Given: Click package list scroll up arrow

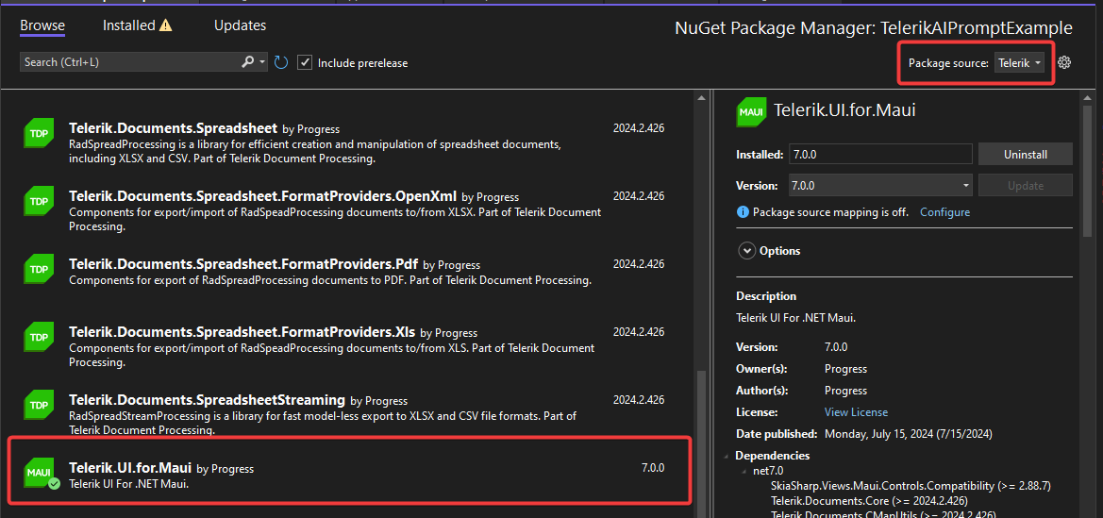Looking at the screenshot, I should coord(701,98).
